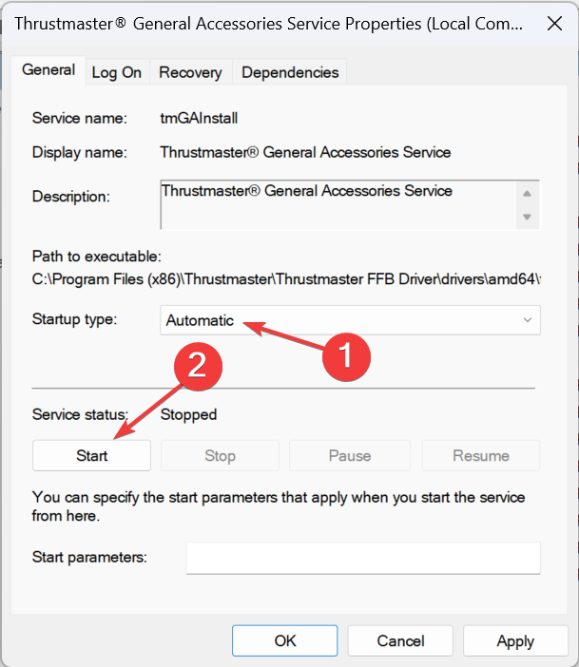The width and height of the screenshot is (579, 667).
Task: Cancel the properties dialog
Action: [x=400, y=640]
